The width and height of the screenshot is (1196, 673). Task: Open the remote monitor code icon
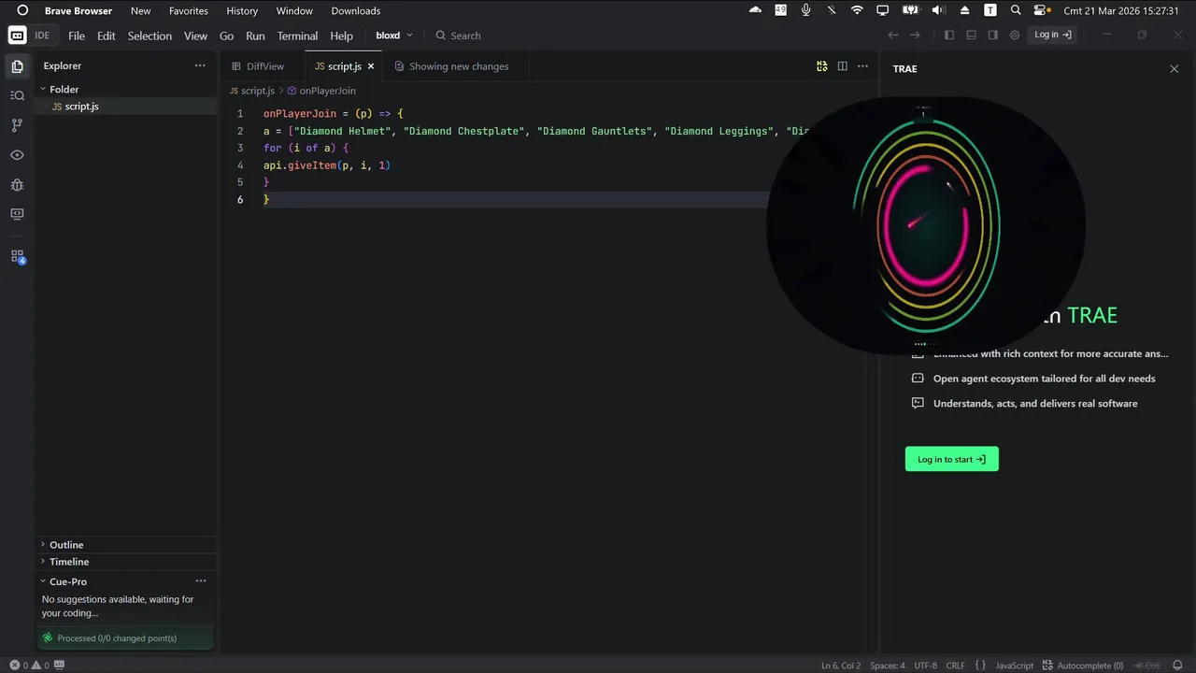pos(17,214)
